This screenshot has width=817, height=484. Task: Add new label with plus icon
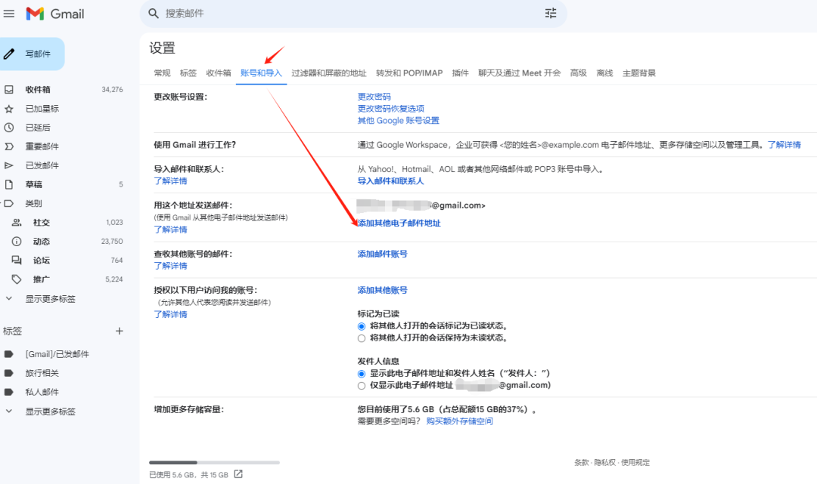point(120,331)
